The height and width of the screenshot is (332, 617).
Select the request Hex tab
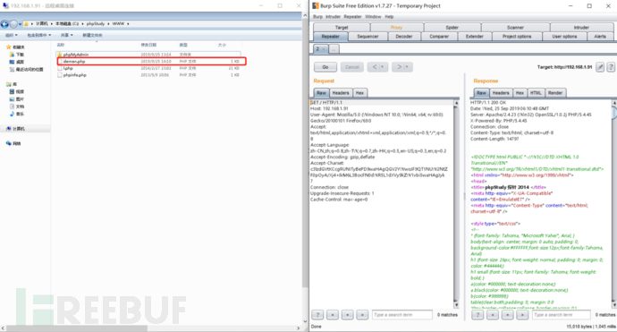click(x=359, y=93)
